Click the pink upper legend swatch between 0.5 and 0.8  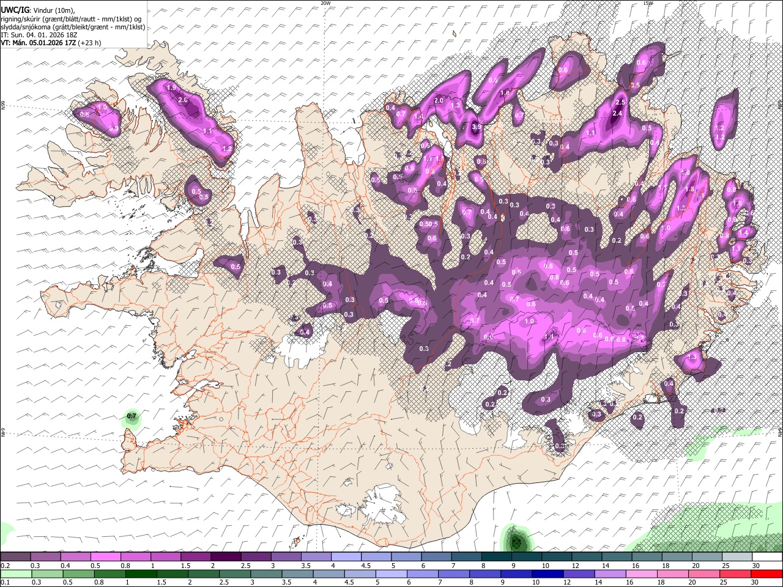click(105, 557)
